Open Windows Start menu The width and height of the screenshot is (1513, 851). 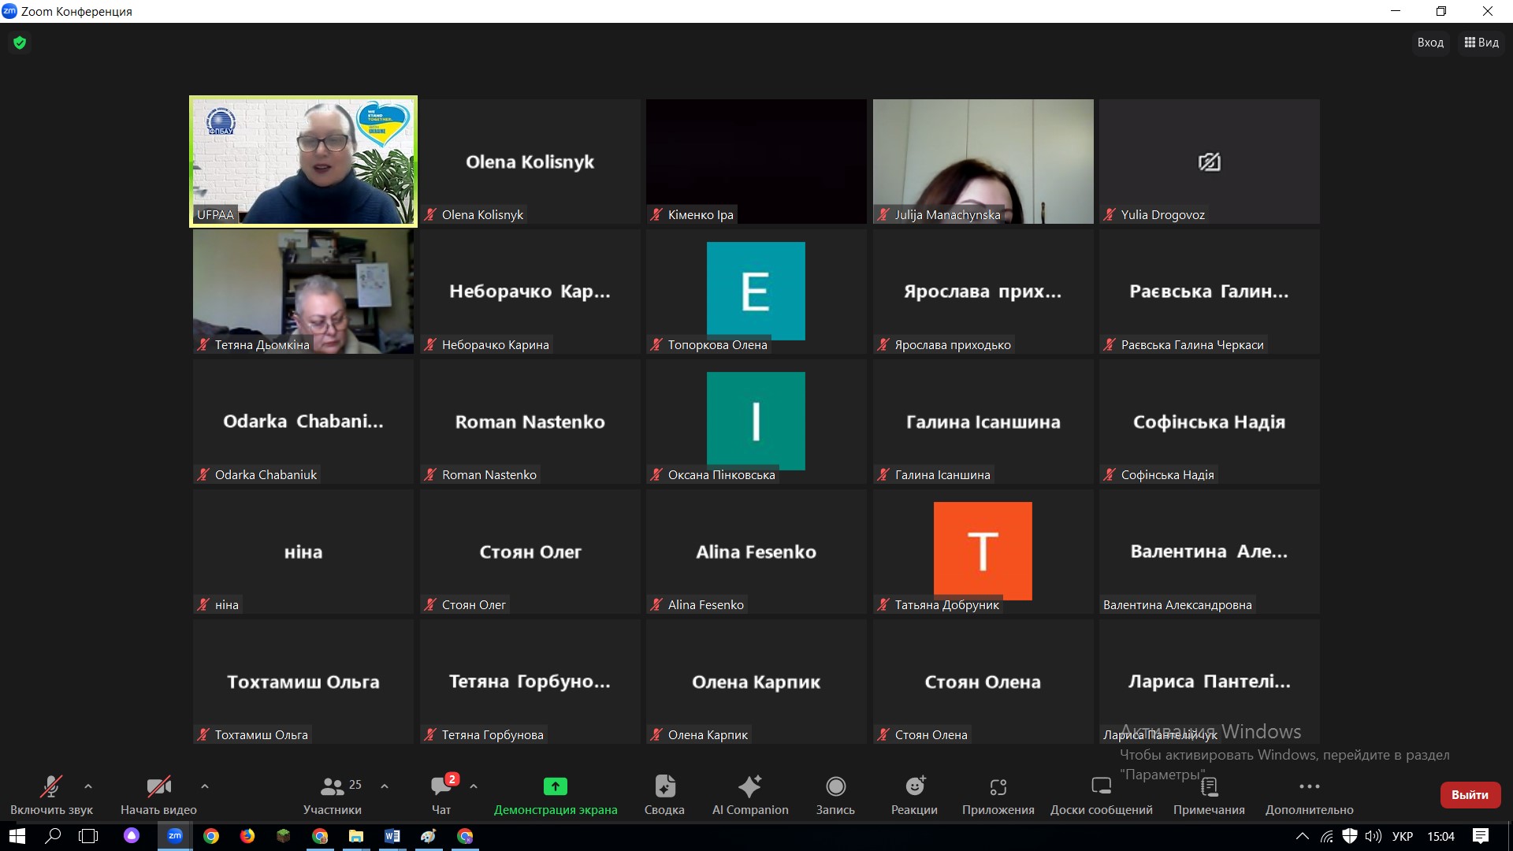tap(17, 836)
